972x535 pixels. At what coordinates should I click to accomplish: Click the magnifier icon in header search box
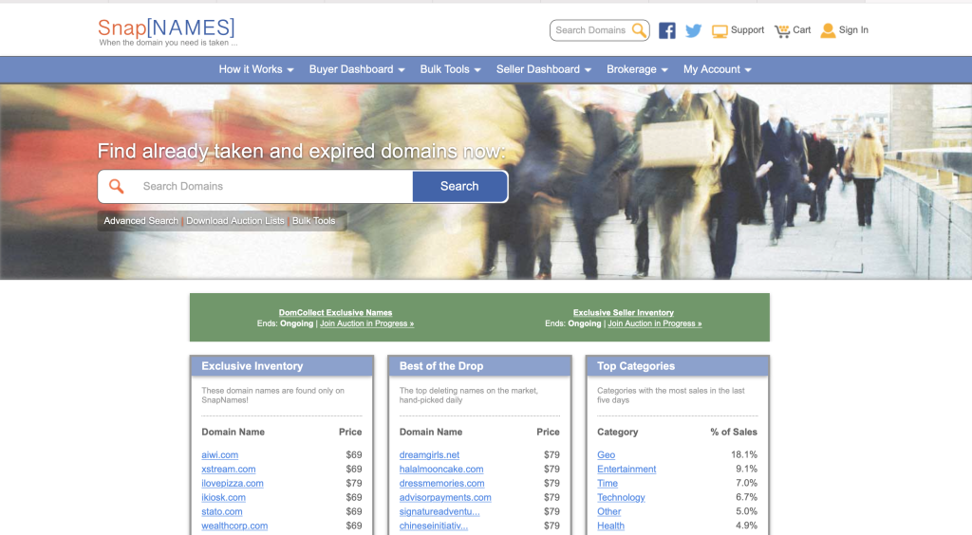pyautogui.click(x=639, y=29)
